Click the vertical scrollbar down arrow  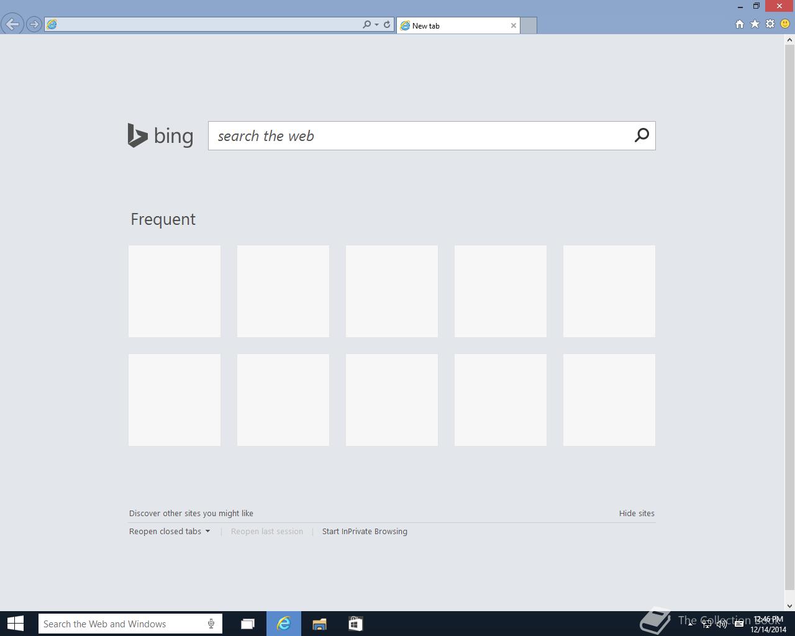(790, 606)
